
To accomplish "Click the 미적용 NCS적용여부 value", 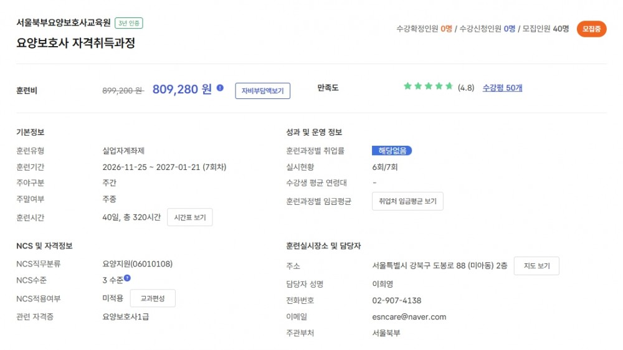I will point(113,298).
